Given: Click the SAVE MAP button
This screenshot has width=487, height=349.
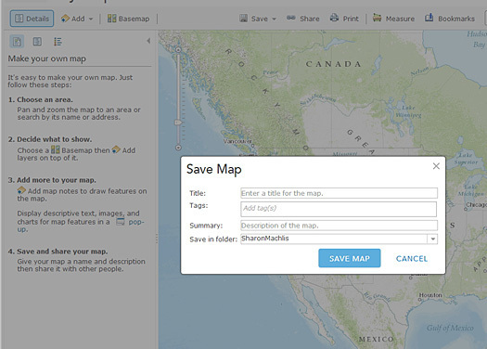Looking at the screenshot, I should pos(350,258).
